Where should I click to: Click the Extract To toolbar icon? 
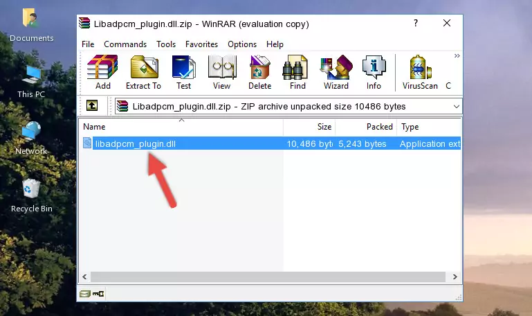143,72
